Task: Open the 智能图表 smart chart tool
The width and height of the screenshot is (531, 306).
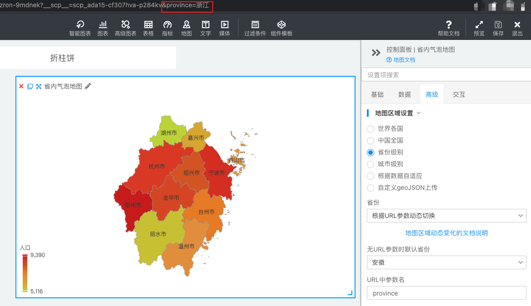Action: click(80, 28)
